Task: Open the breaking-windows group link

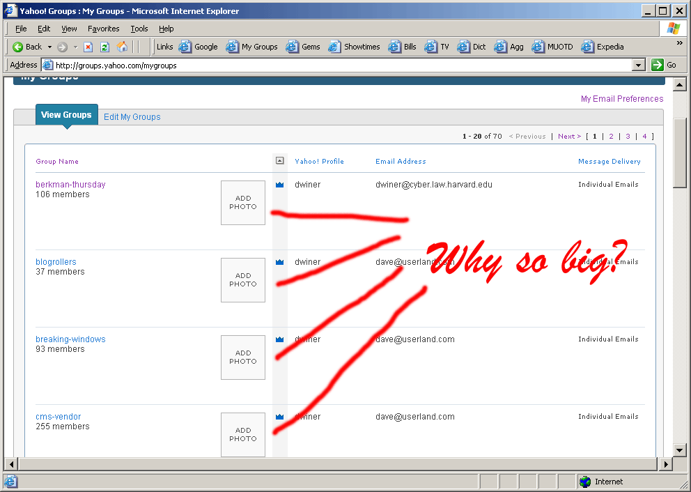Action: point(70,339)
